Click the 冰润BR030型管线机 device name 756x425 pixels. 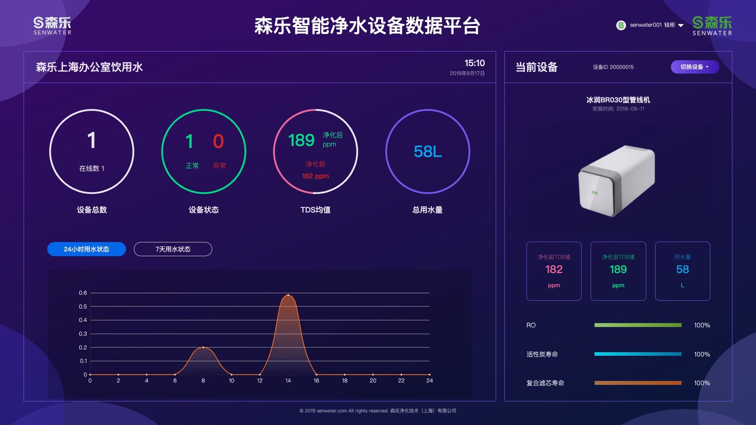tap(618, 100)
